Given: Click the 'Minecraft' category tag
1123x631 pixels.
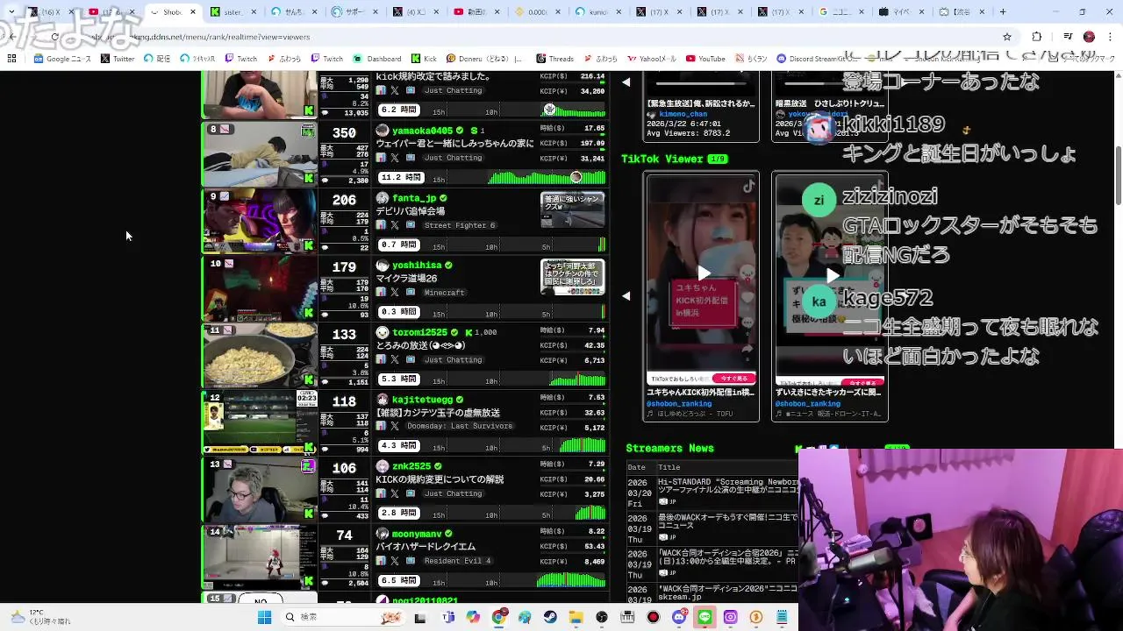Looking at the screenshot, I should 444,293.
